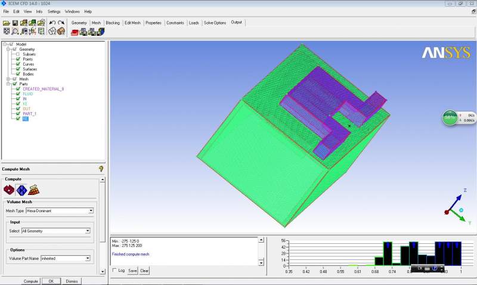Toggle the PART_1 checkbox

(x=18, y=113)
